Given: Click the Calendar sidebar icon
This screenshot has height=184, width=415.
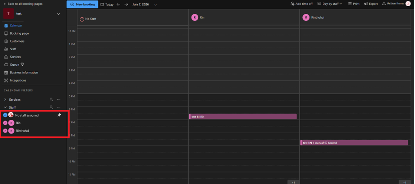Looking at the screenshot, I should [x=6, y=26].
